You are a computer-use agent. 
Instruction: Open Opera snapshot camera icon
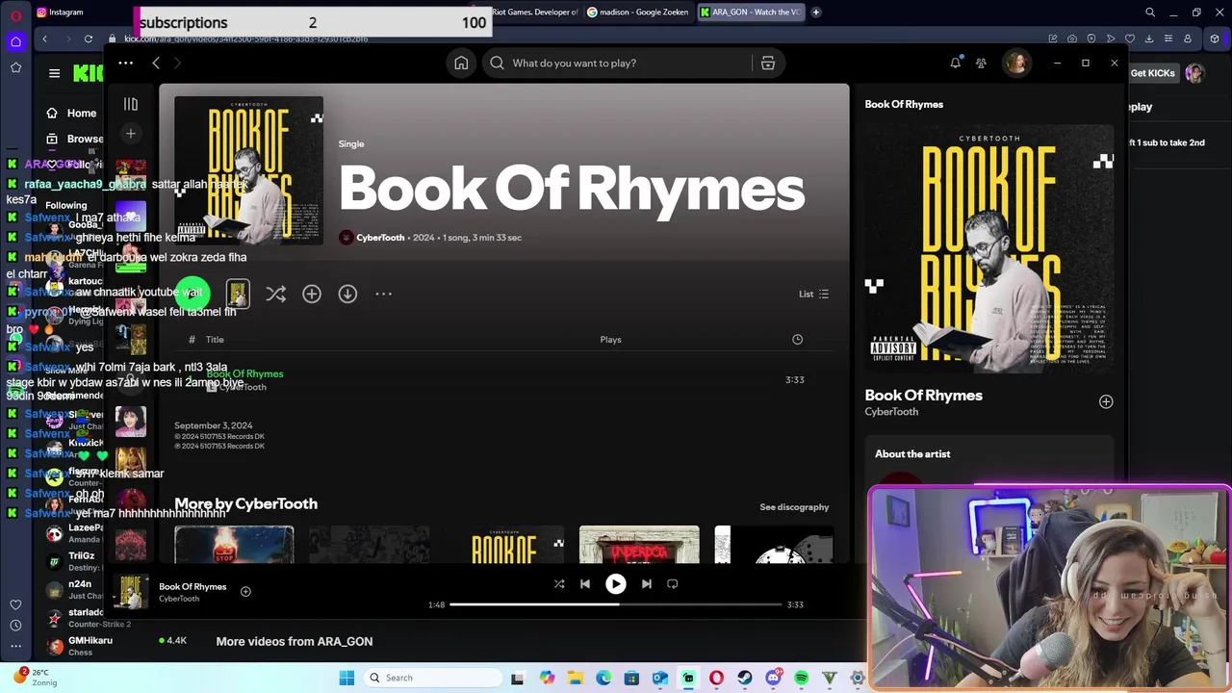point(1072,38)
